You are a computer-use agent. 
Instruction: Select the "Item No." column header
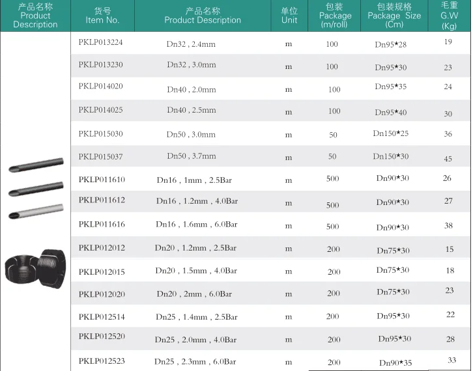(102, 16)
